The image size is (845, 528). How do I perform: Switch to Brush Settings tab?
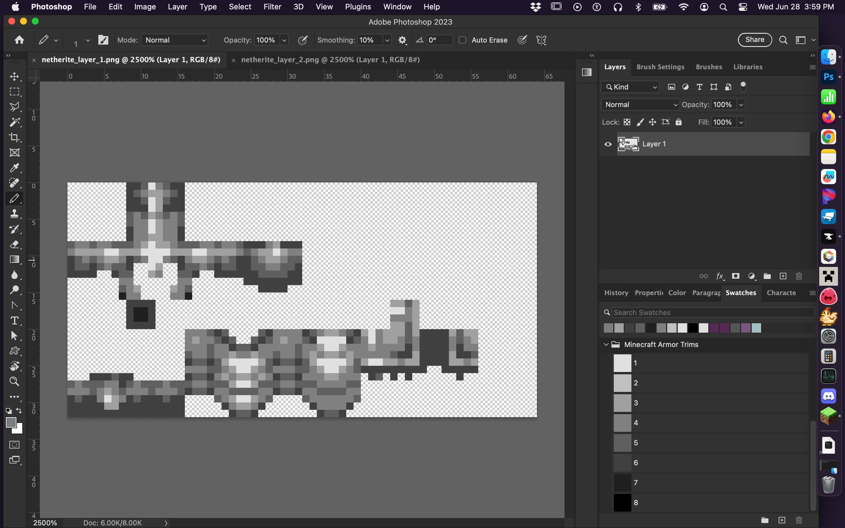660,67
